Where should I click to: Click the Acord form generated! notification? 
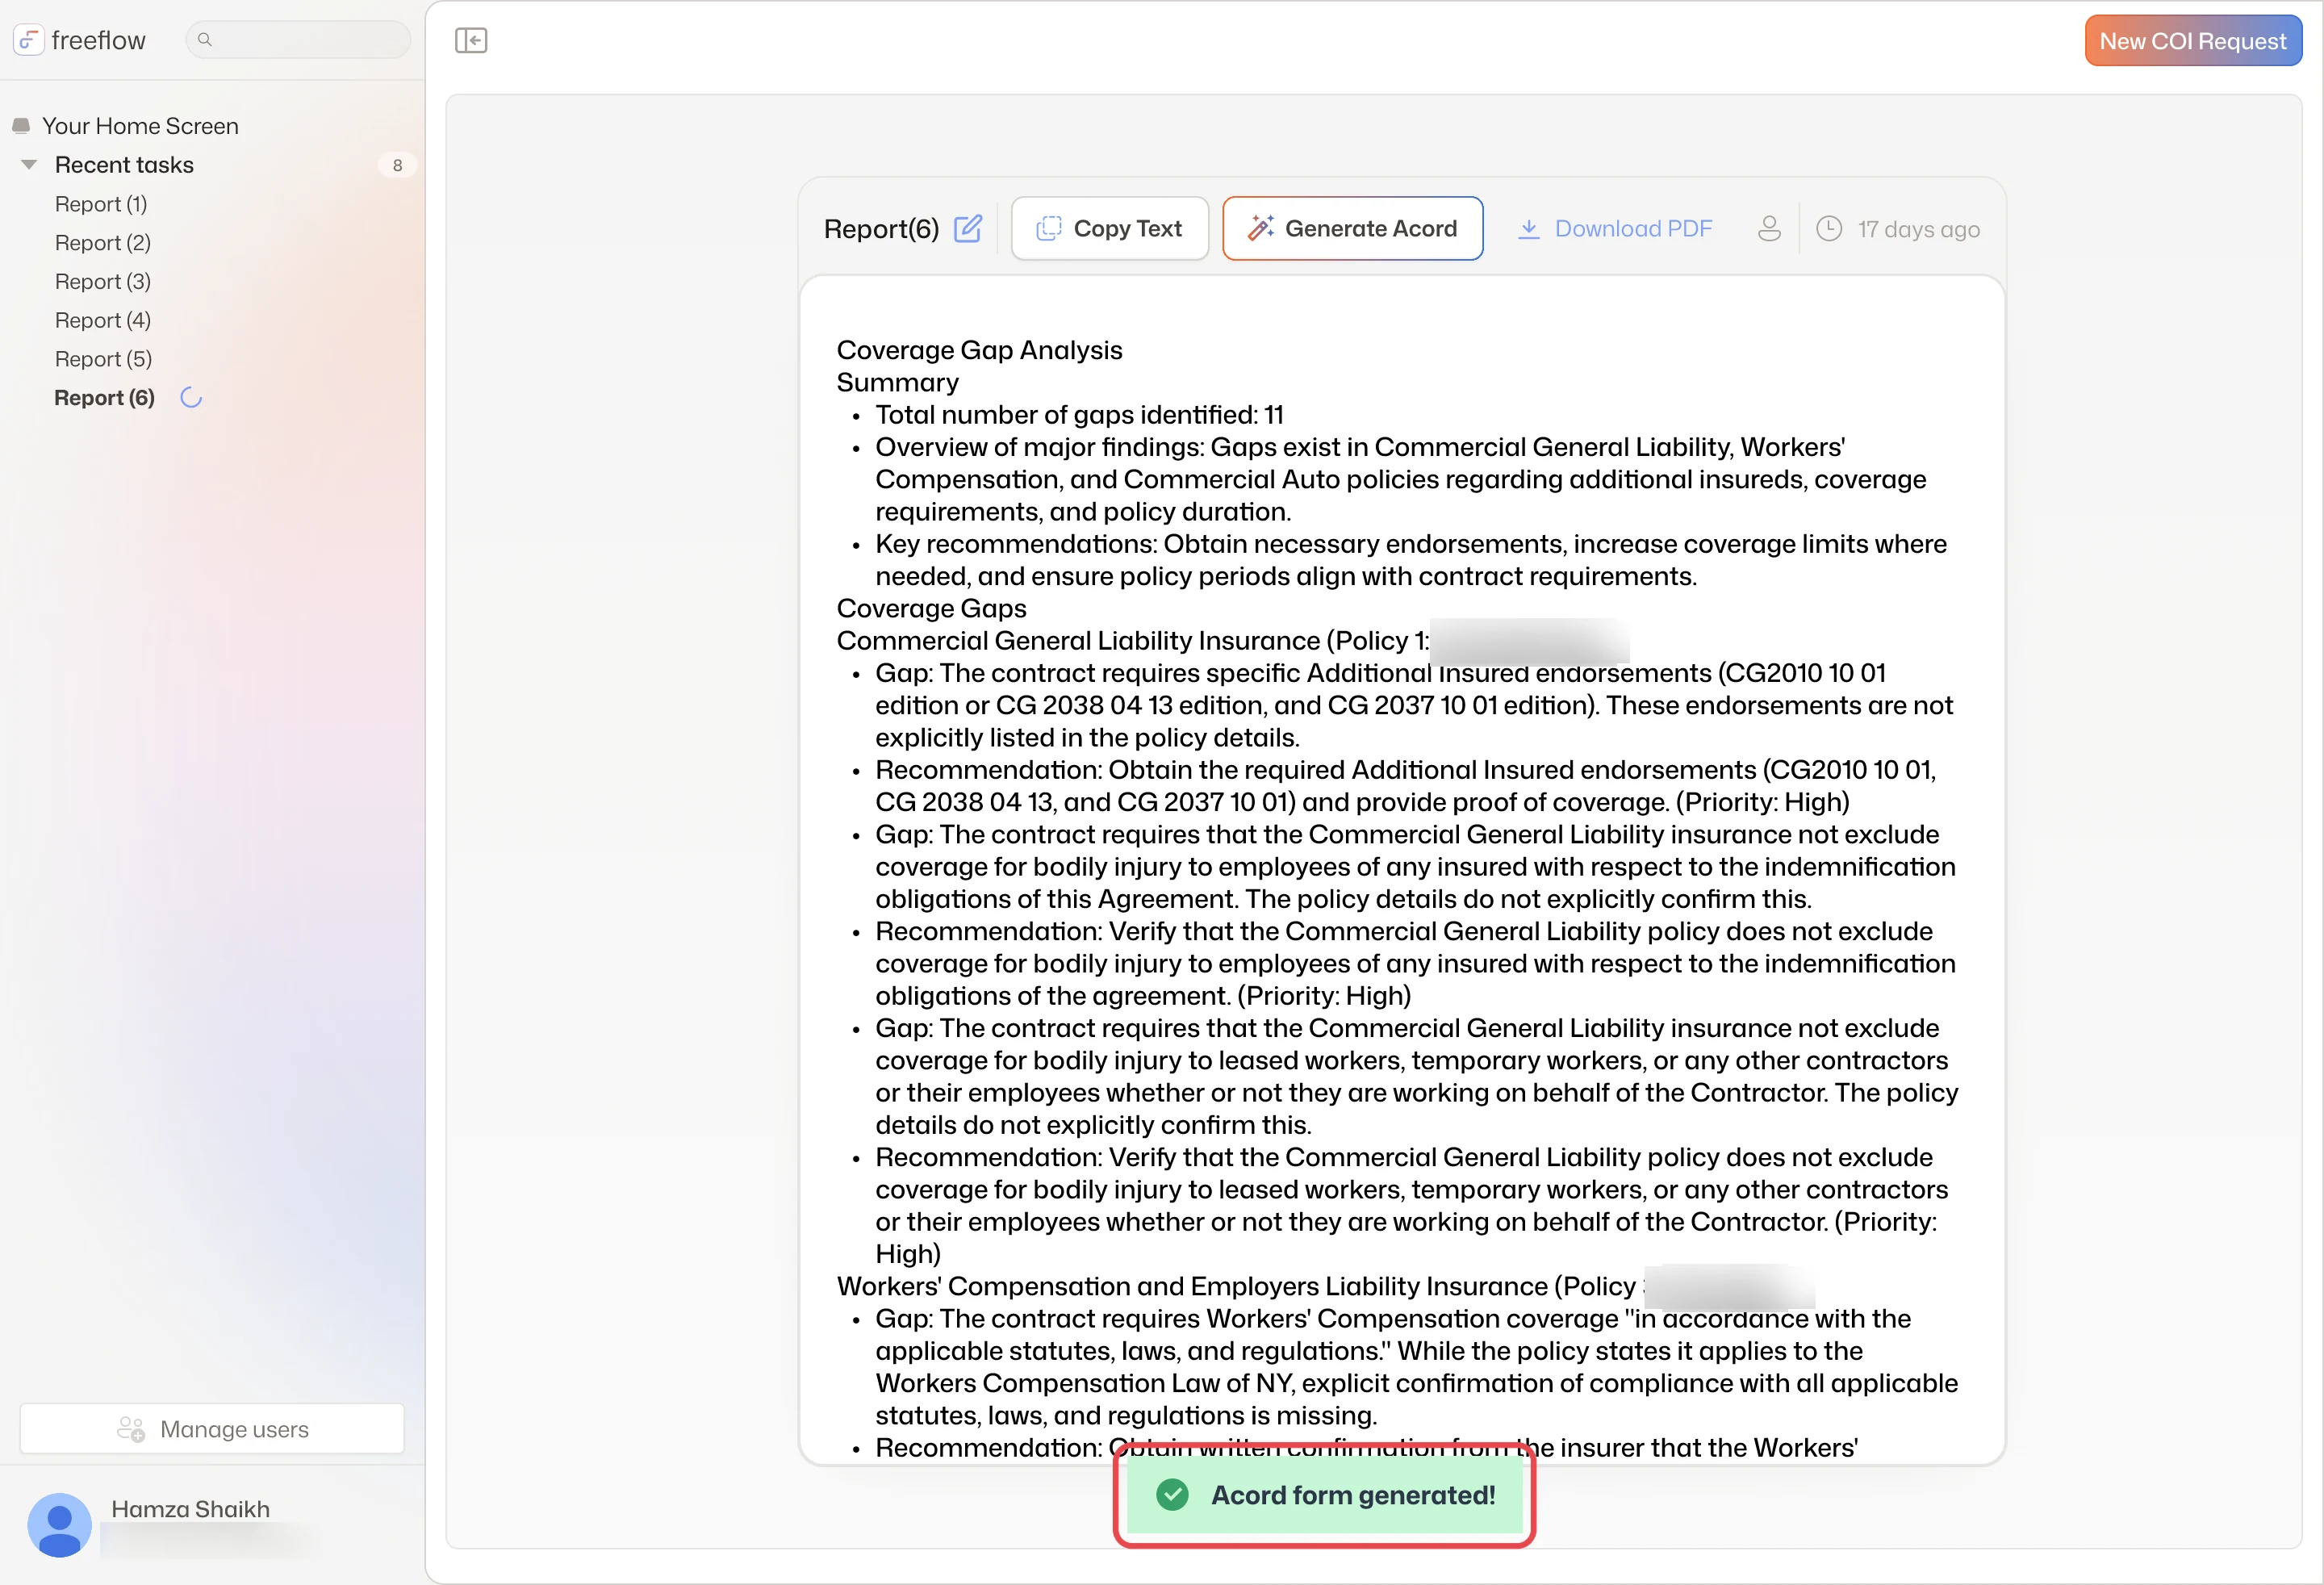click(1324, 1495)
